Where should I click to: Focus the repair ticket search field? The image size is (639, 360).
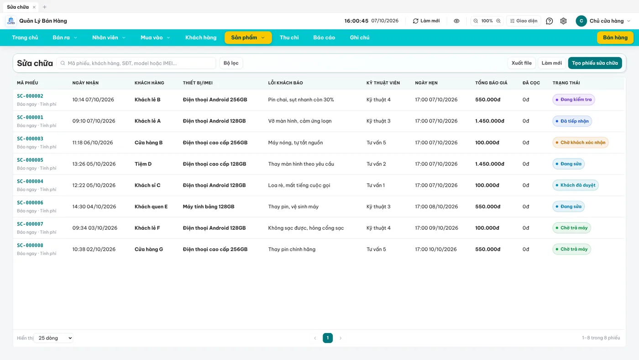pyautogui.click(x=136, y=63)
